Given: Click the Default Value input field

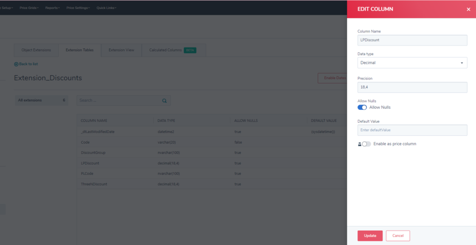Looking at the screenshot, I should click(x=412, y=130).
